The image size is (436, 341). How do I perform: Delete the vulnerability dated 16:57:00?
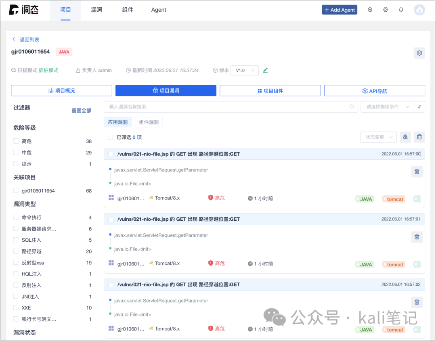pos(417,172)
